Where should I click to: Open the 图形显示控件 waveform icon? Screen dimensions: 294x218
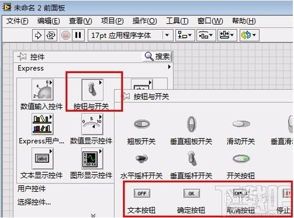pos(92,158)
